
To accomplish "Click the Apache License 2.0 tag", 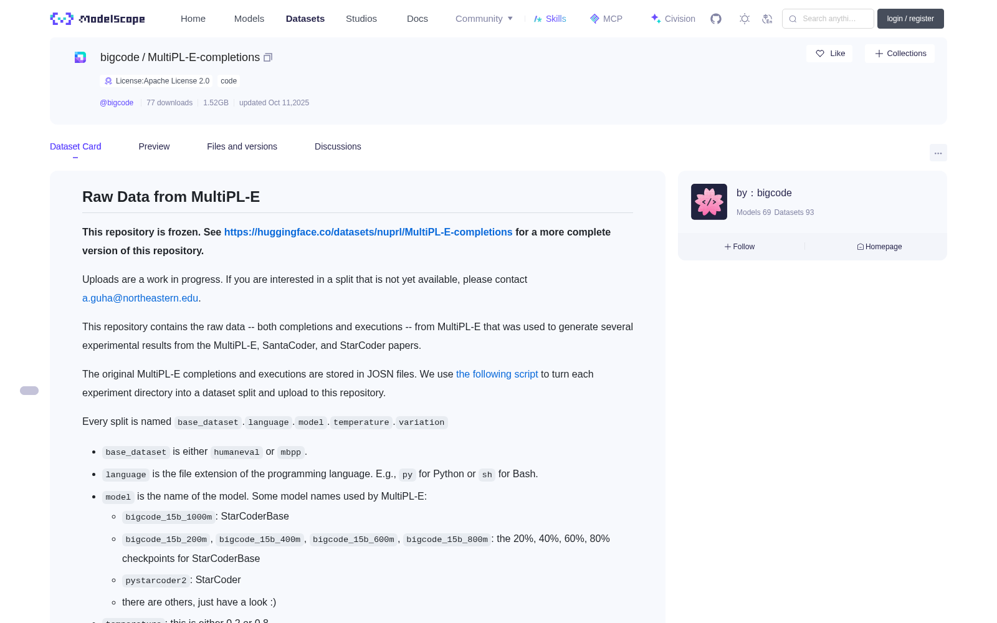I will point(156,81).
